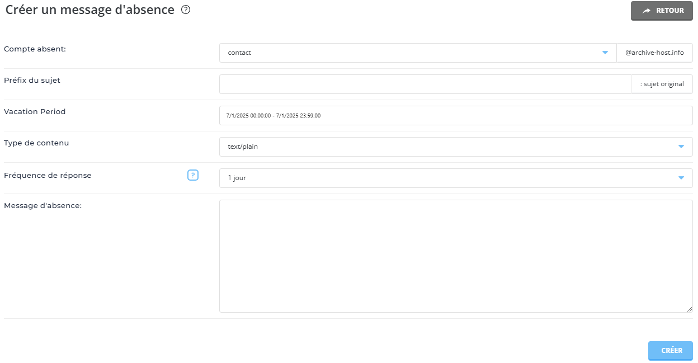Click the arrow of the Compte absent dropdown
The image size is (698, 363).
(x=605, y=53)
